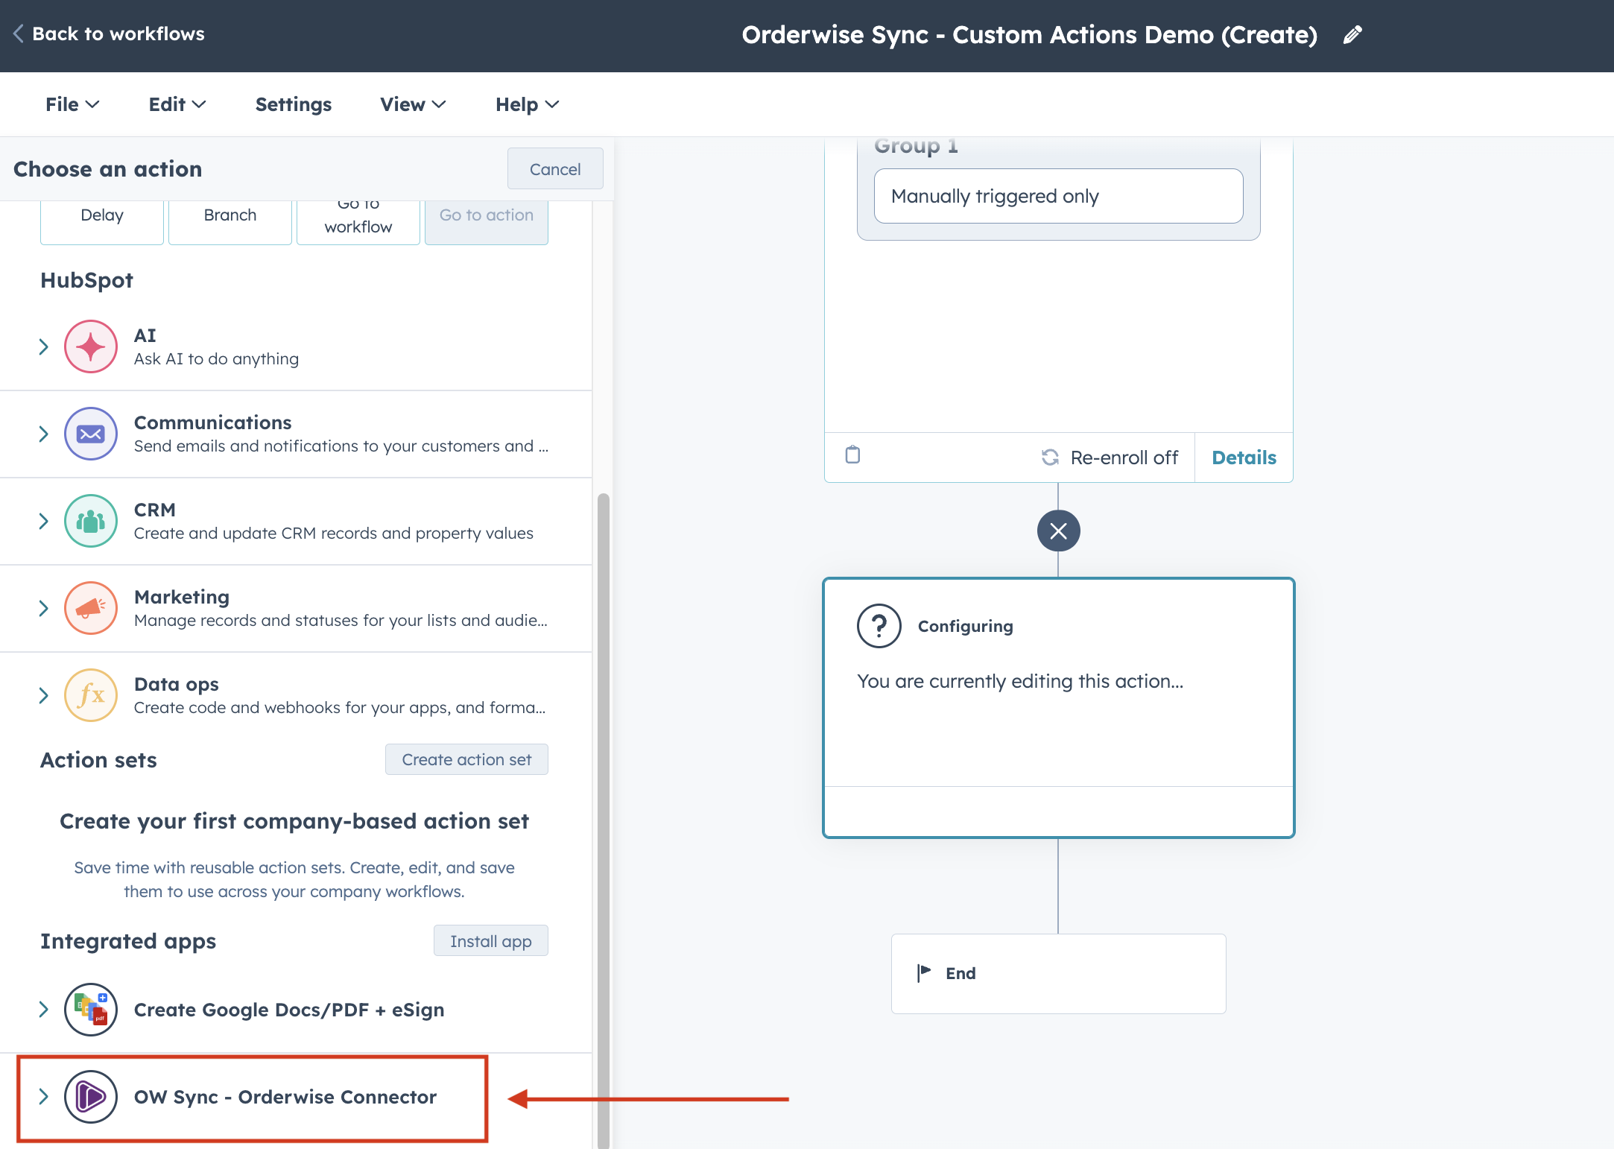Select the Delay action button

point(102,222)
